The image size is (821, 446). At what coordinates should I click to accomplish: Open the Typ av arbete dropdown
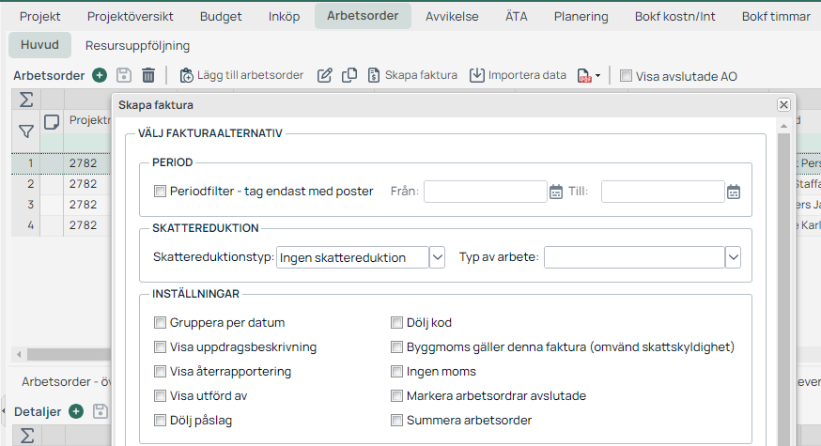pos(734,257)
